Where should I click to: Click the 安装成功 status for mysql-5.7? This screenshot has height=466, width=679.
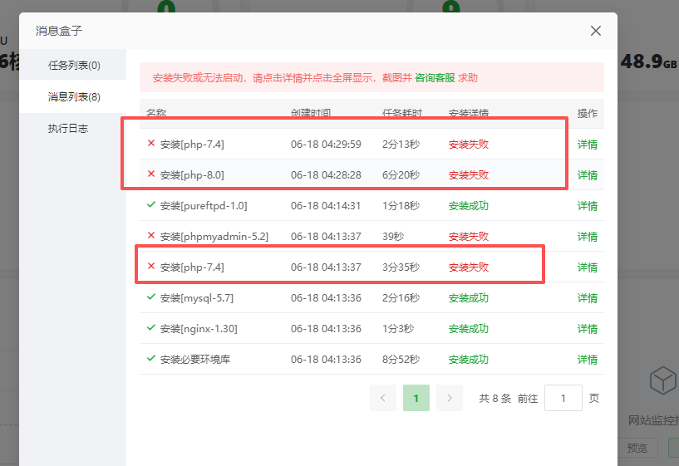point(469,298)
